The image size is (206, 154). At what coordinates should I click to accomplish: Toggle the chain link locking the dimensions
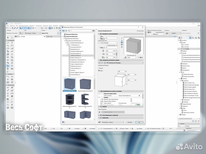click(116, 54)
